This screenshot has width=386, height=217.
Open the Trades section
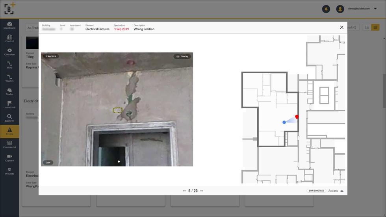[9, 92]
